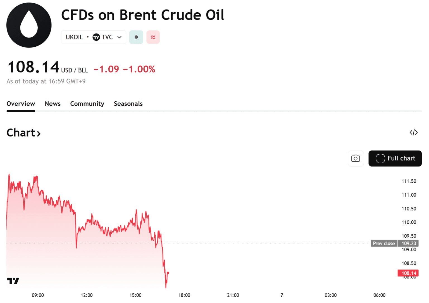Click the 111.50 price axis label
The image size is (429, 303).
[409, 181]
